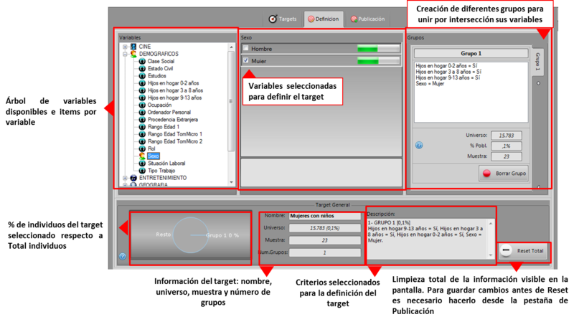
Task: Expand the ENTRETENIMIENTO tree node
Action: [125, 177]
